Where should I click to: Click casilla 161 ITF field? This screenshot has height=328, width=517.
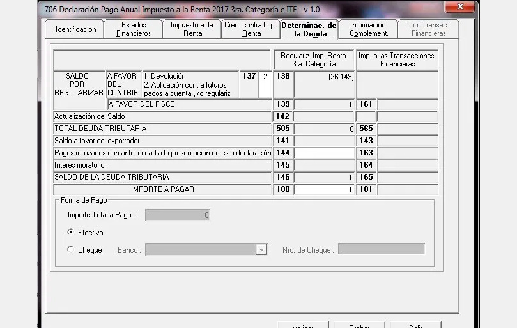(x=408, y=104)
